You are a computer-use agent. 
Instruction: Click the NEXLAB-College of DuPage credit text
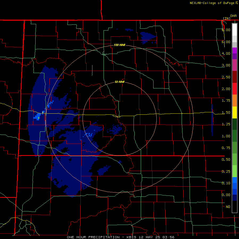[212, 3]
